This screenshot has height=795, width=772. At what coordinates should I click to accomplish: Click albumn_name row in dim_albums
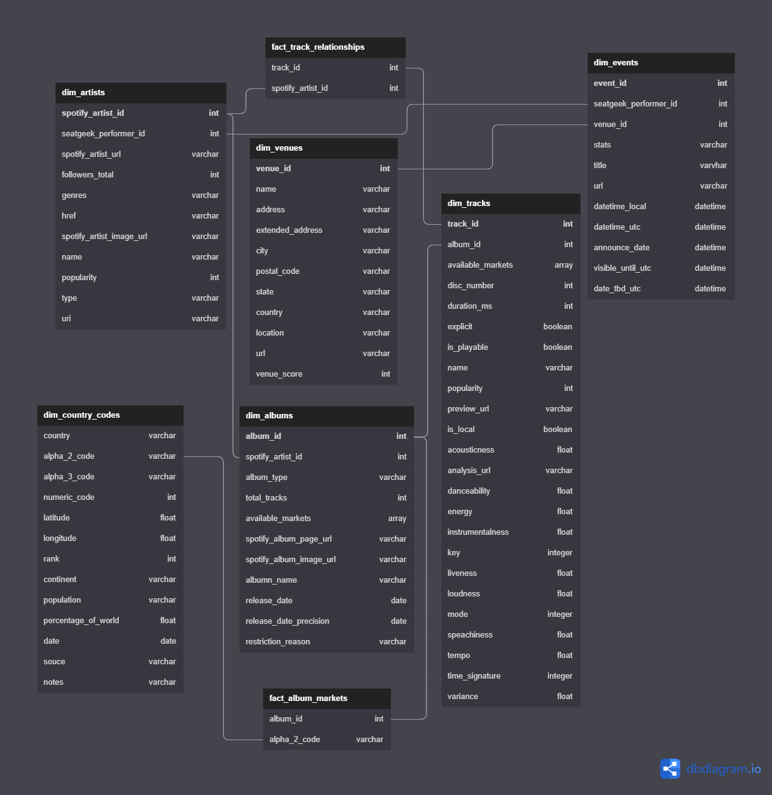[327, 580]
